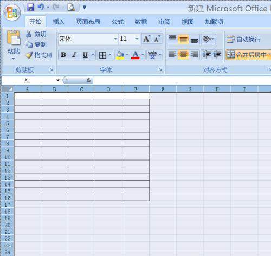Switch to the 插入 tab
This screenshot has width=271, height=256.
tap(59, 22)
